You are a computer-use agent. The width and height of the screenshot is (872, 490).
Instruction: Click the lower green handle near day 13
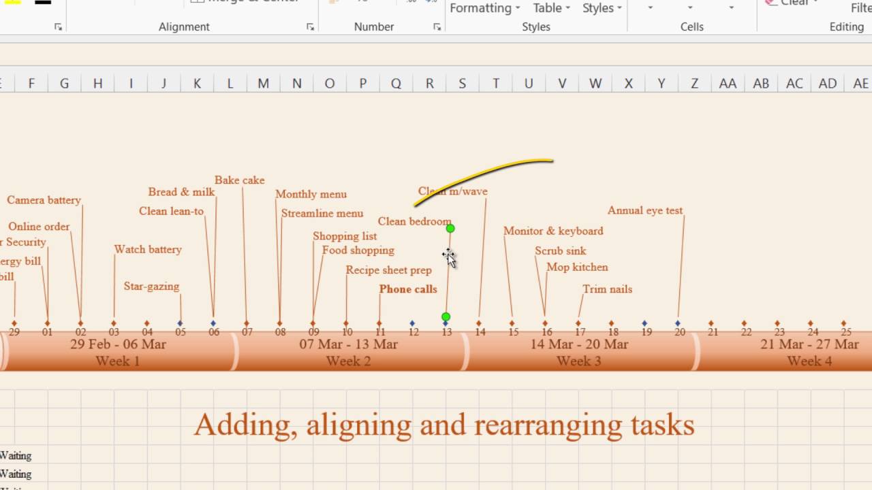pos(446,316)
